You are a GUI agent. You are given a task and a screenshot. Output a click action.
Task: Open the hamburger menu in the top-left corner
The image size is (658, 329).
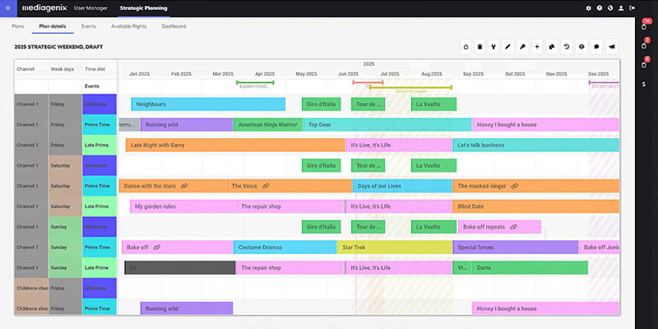coord(8,8)
